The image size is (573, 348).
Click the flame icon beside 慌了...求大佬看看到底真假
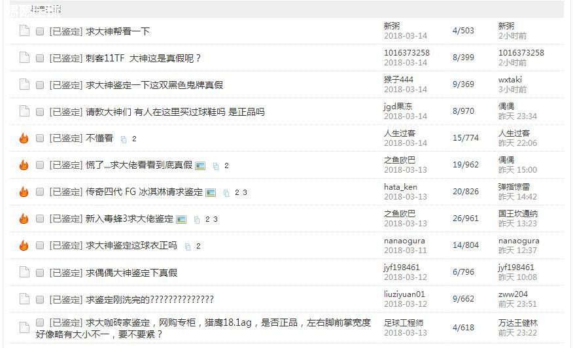[24, 165]
